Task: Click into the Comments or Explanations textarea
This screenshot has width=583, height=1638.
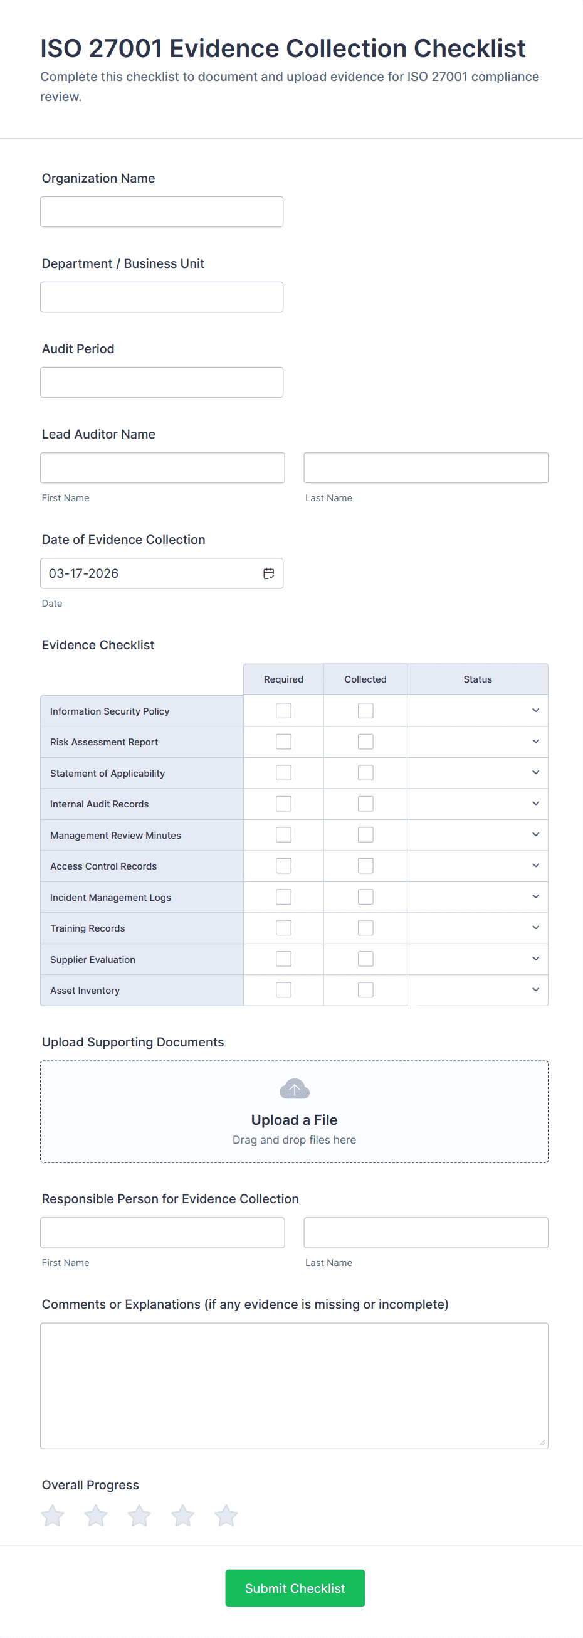Action: [x=294, y=1386]
